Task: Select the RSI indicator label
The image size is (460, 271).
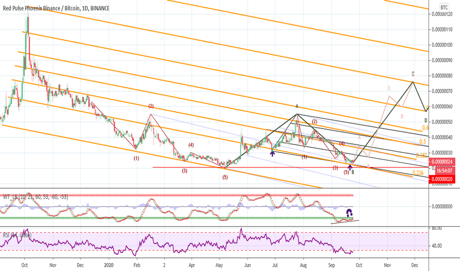Action: pos(17,235)
